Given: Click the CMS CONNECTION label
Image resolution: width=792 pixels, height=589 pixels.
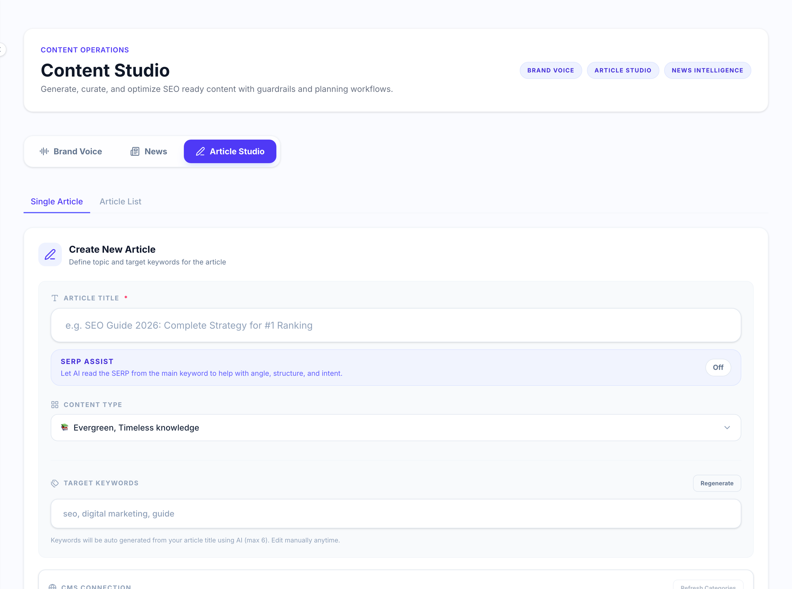Looking at the screenshot, I should tap(96, 587).
